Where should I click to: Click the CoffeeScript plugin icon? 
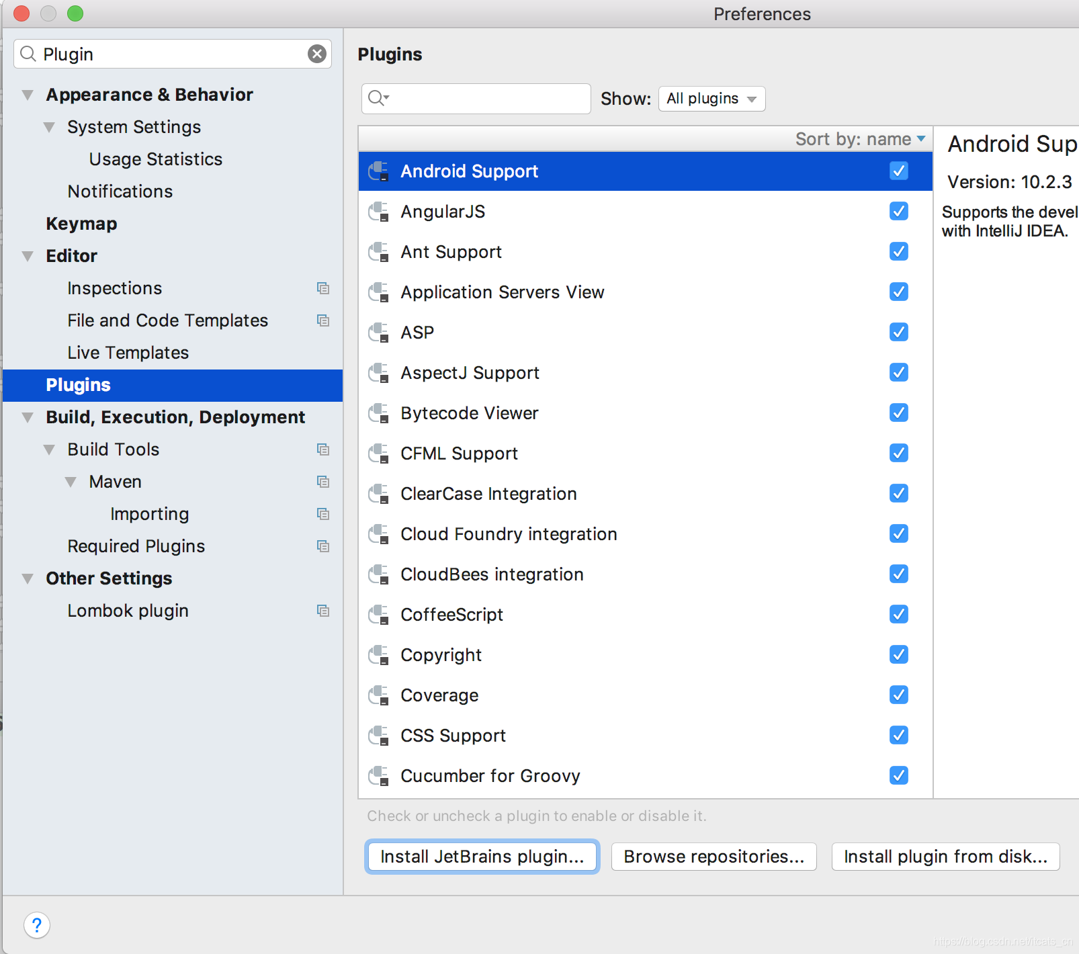tap(379, 615)
